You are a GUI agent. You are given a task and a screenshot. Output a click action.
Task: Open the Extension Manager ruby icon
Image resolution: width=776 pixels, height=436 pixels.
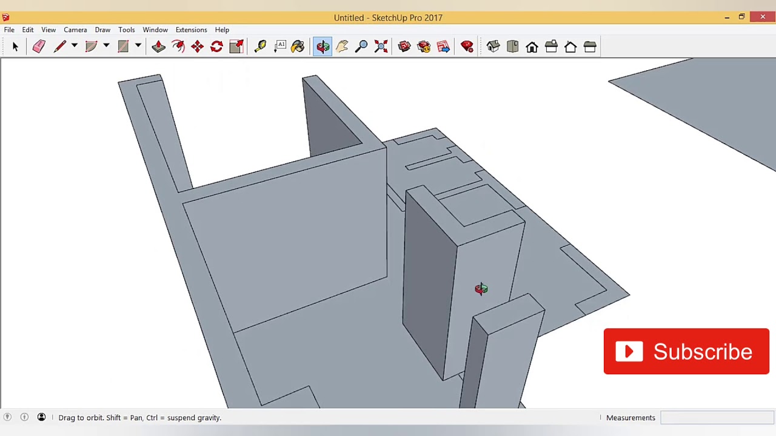467,47
